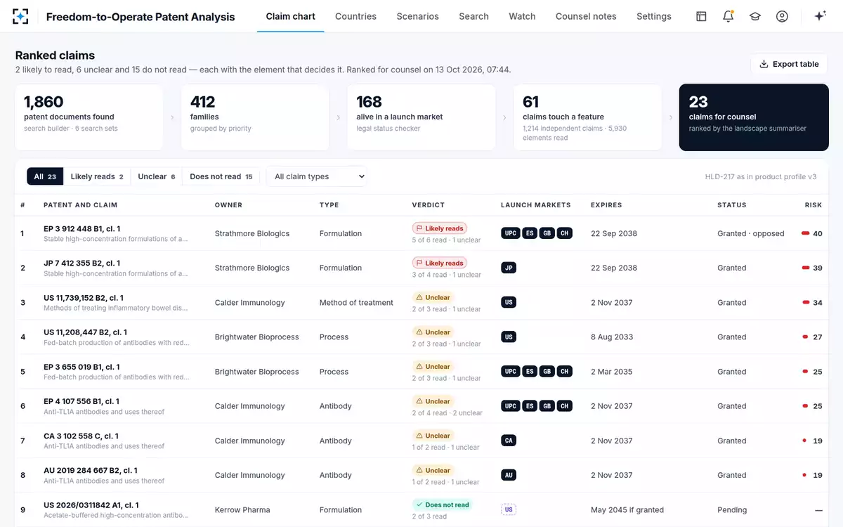Sort by the Expires column header
This screenshot has height=527, width=843.
pyautogui.click(x=606, y=205)
